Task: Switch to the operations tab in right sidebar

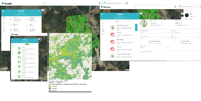Action: coord(103,29)
